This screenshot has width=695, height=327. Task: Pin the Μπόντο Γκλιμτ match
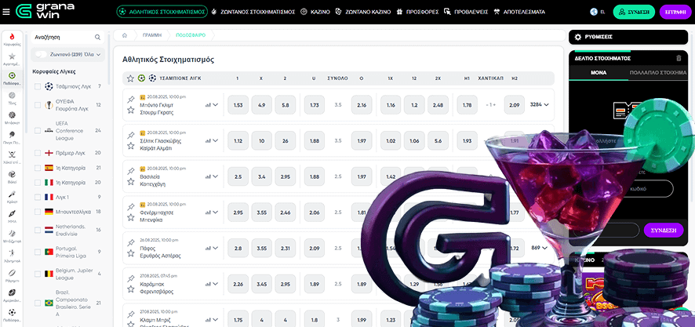point(131,100)
